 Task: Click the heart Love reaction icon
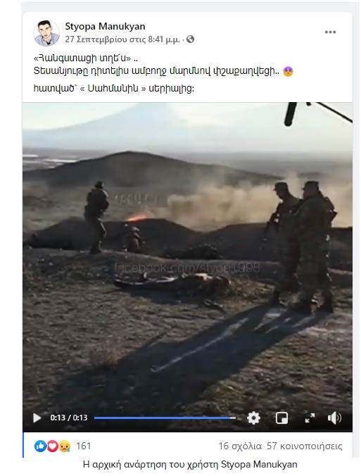pos(52,446)
